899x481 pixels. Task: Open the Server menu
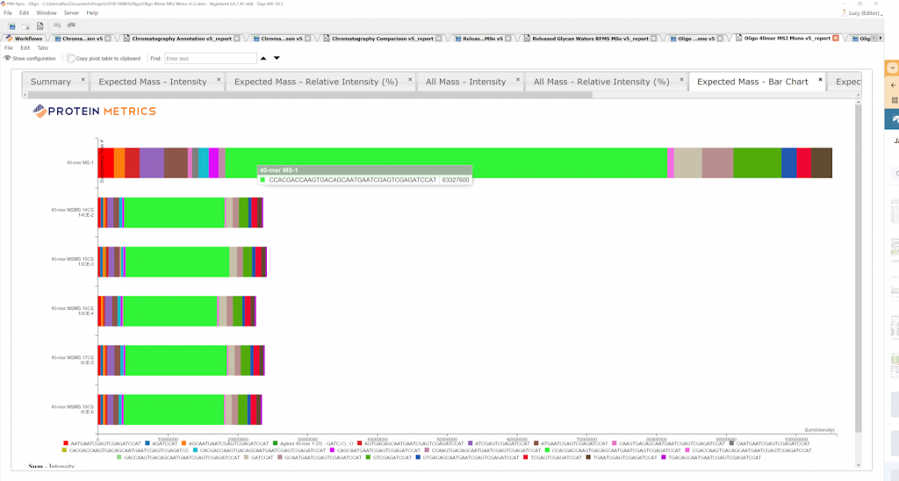pyautogui.click(x=71, y=13)
